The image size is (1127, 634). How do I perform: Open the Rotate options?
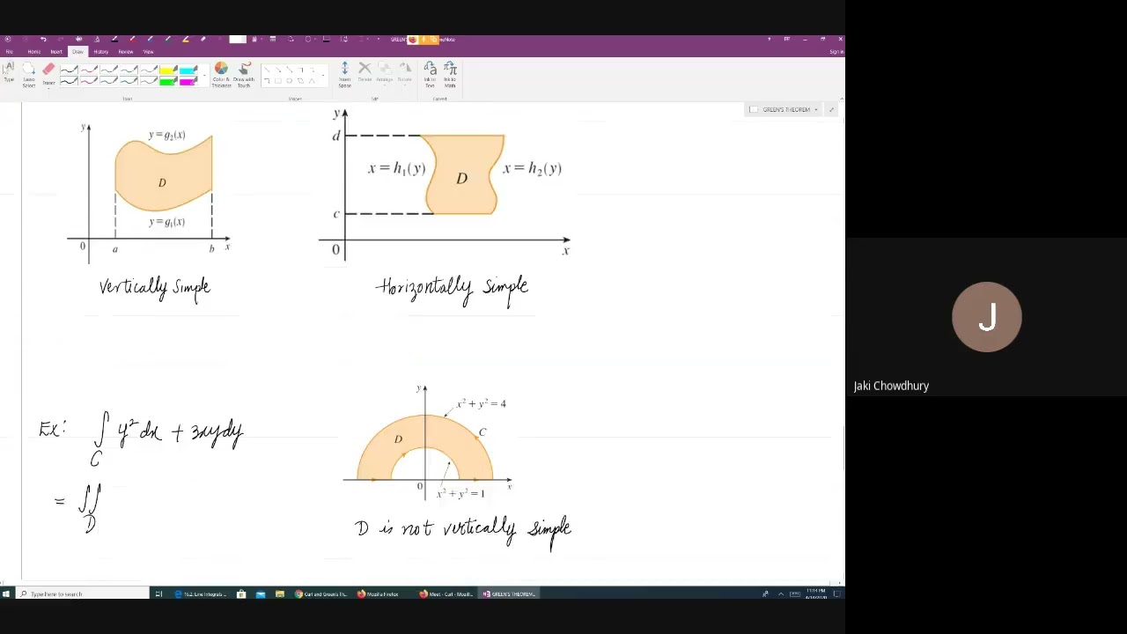tap(405, 74)
